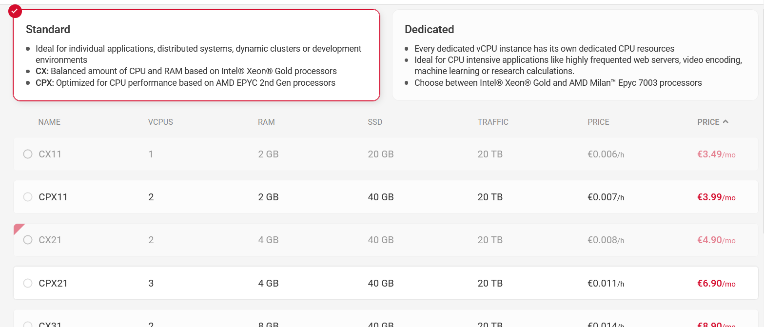
Task: Select the CX11 radio button
Action: click(x=28, y=154)
